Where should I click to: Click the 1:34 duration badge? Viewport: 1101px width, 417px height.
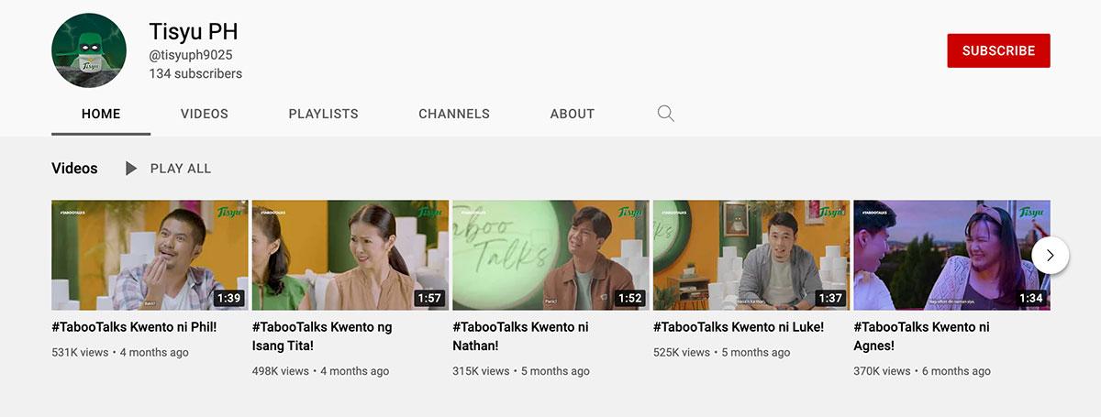point(1030,298)
